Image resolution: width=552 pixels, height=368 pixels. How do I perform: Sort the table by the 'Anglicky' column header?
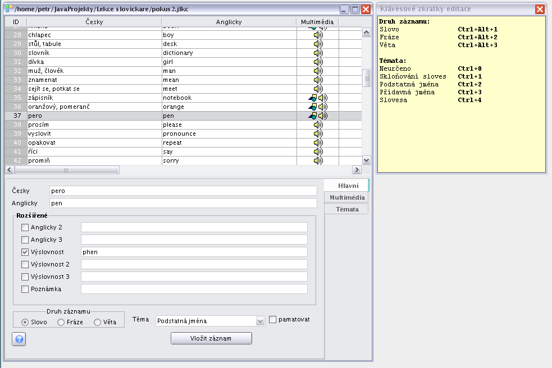tap(229, 22)
